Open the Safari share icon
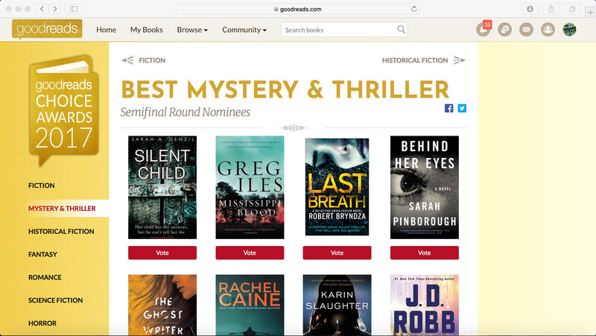 551,9
